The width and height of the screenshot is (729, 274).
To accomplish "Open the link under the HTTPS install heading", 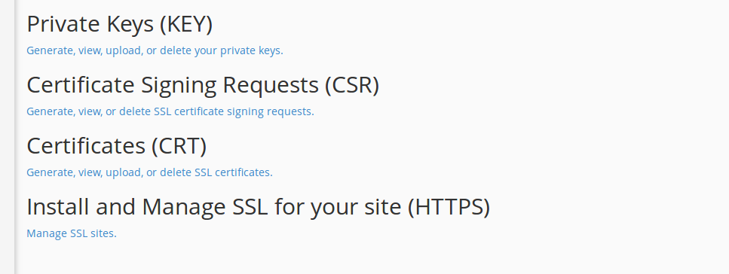I will pyautogui.click(x=72, y=233).
